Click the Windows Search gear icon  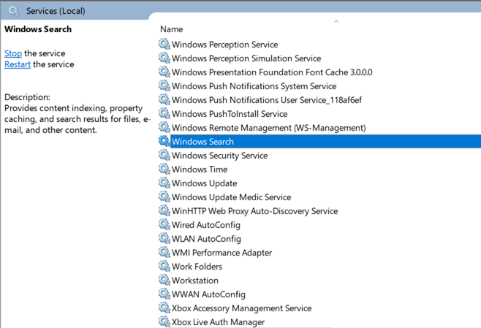tap(164, 142)
